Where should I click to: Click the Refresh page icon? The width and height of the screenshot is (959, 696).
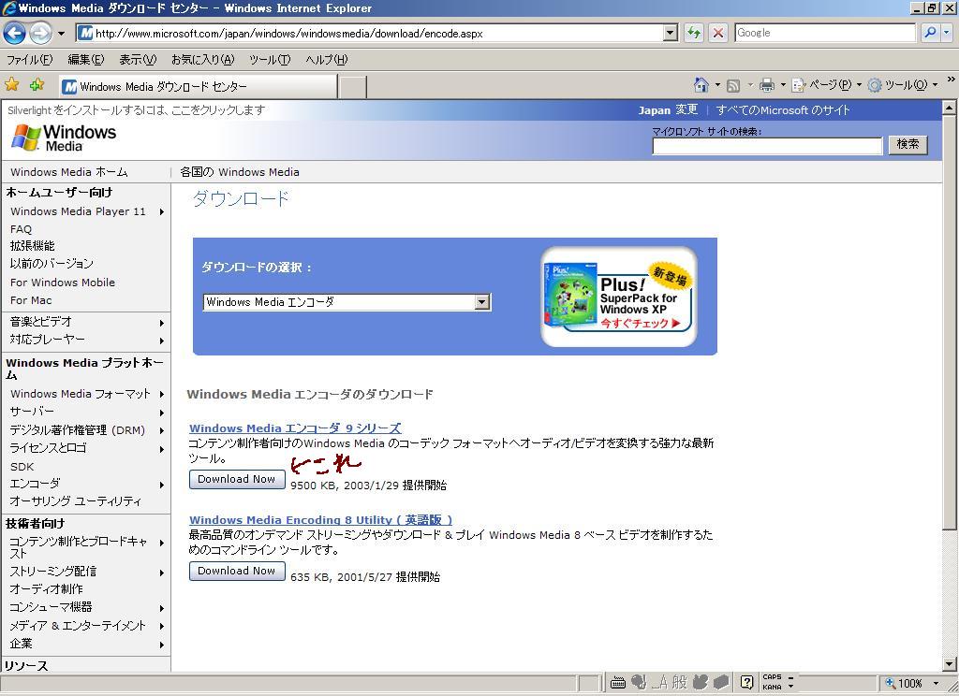[x=694, y=33]
